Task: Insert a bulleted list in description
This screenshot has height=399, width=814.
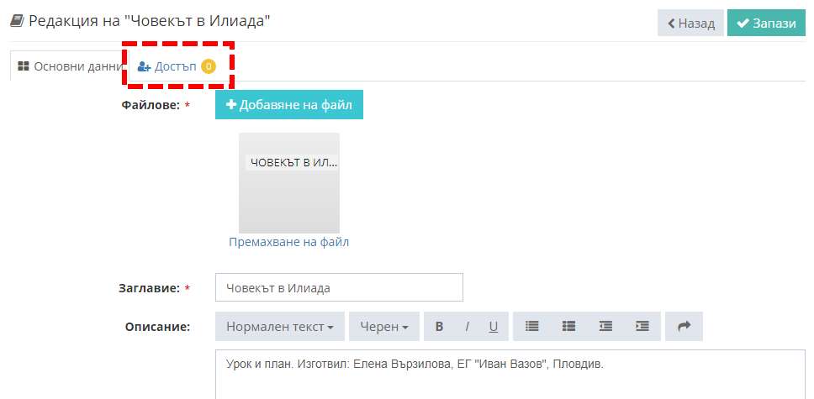Action: tap(531, 327)
